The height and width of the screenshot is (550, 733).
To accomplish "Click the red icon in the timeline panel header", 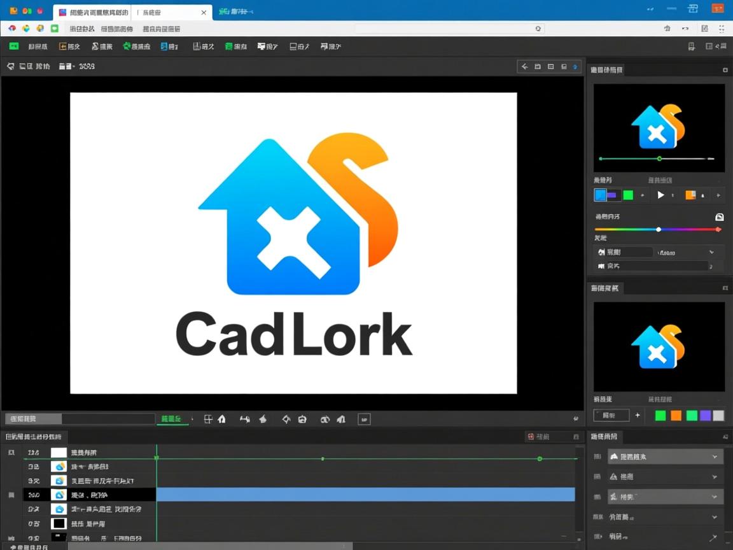I will click(530, 437).
